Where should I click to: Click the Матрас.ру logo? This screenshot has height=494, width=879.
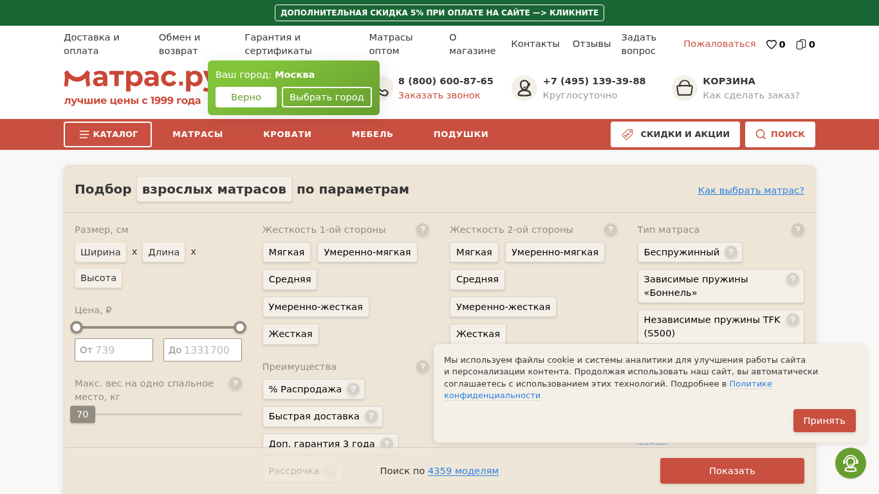[x=136, y=87]
